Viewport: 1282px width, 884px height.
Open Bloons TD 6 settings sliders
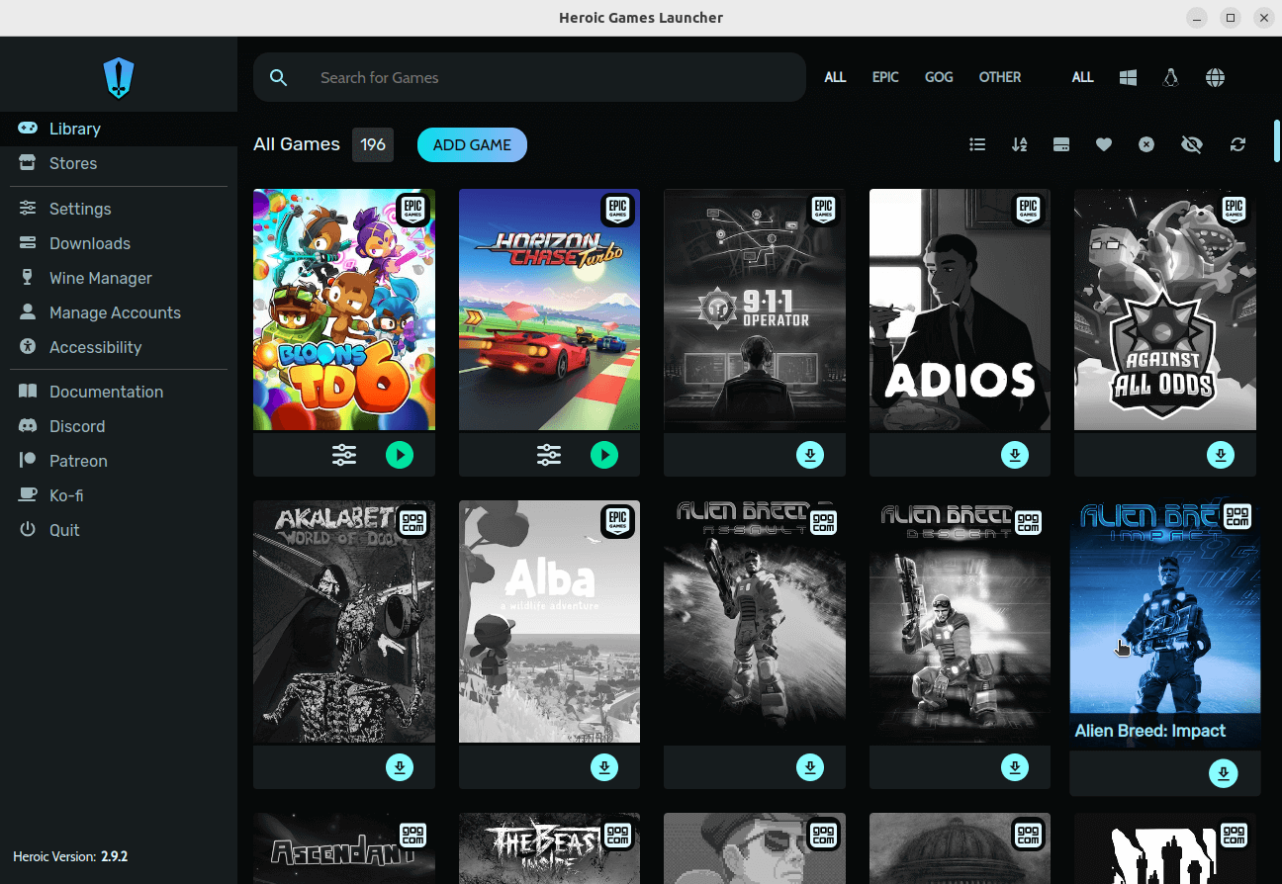(x=344, y=455)
